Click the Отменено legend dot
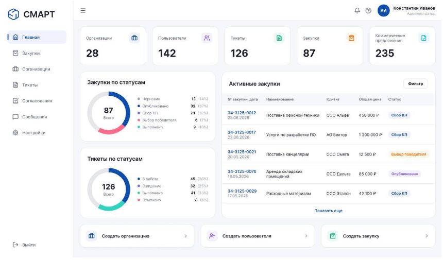Screen dimensions: 443x260 pyautogui.click(x=139, y=200)
